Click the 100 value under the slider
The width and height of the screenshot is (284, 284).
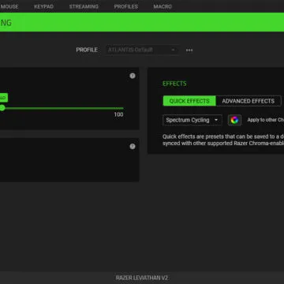(118, 114)
